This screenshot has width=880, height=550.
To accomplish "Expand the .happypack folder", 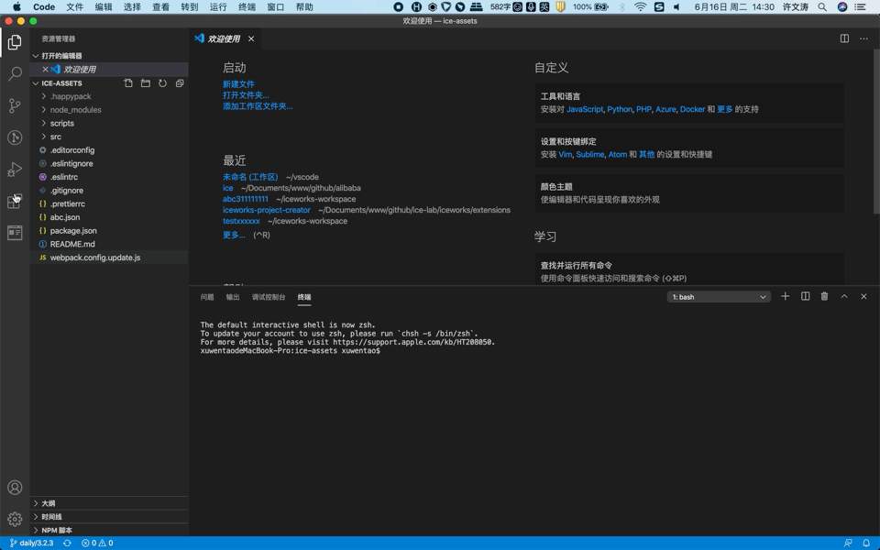I will pos(109,96).
